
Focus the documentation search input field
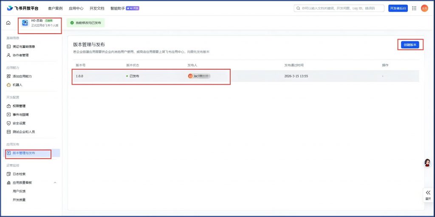coord(340,8)
